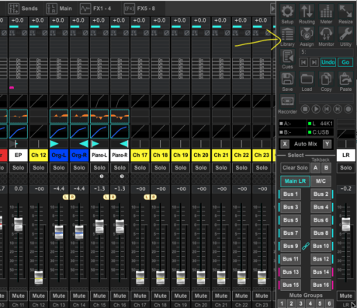Switch to the FX5 - 8 tab
Viewport: 357px width, 308px height.
pyautogui.click(x=140, y=9)
